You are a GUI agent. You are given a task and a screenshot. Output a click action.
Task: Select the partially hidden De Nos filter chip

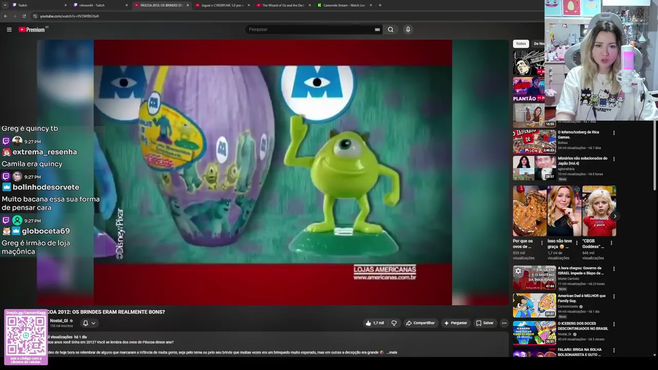pos(539,44)
